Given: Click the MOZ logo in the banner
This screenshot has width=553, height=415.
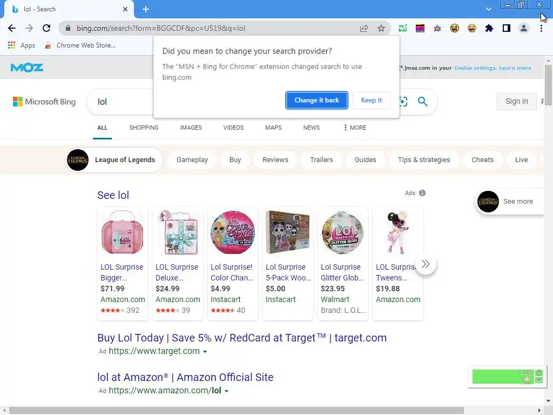Looking at the screenshot, I should point(27,68).
